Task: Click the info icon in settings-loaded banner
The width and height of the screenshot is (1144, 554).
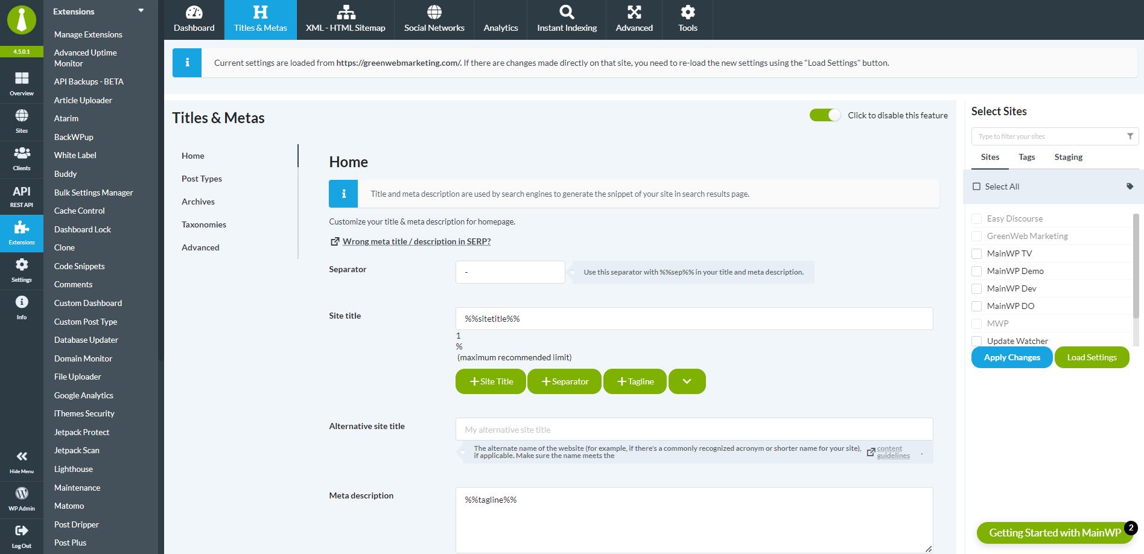Action: click(187, 63)
